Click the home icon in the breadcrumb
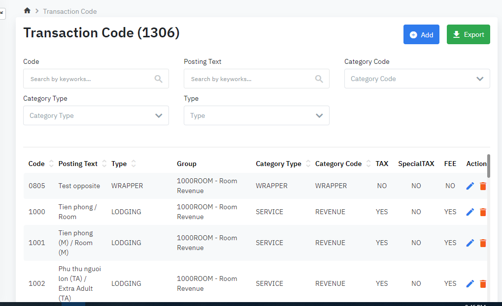502x306 pixels. coord(27,10)
